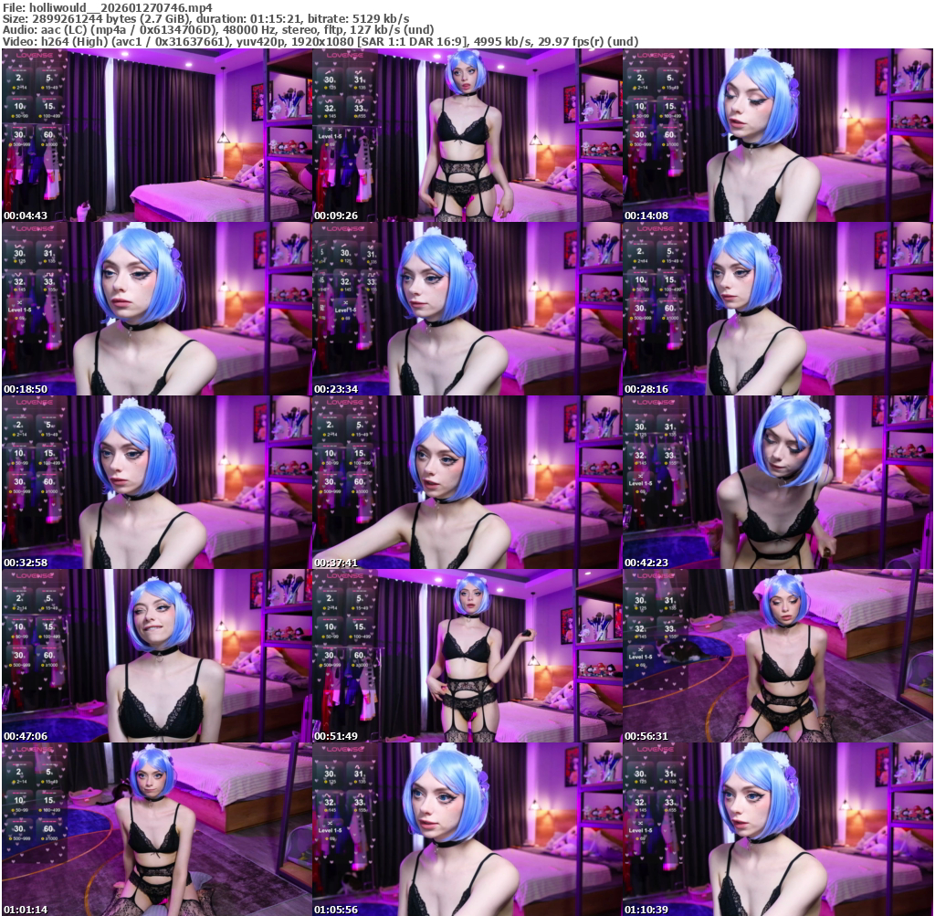The image size is (935, 916).
Task: Select the 00:37:41 preview frame
Action: coord(467,482)
